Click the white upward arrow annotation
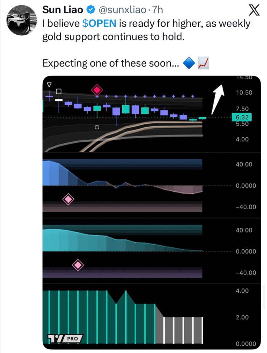The height and width of the screenshot is (353, 267). [217, 99]
